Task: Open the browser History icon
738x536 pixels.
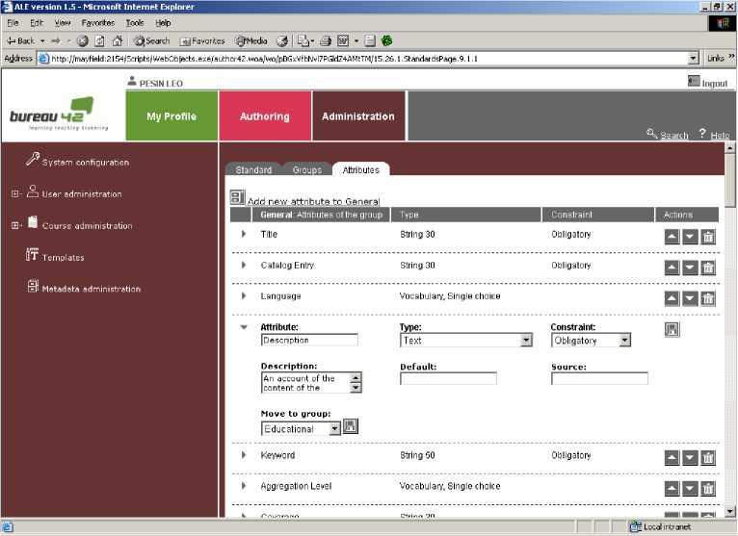Action: 282,41
